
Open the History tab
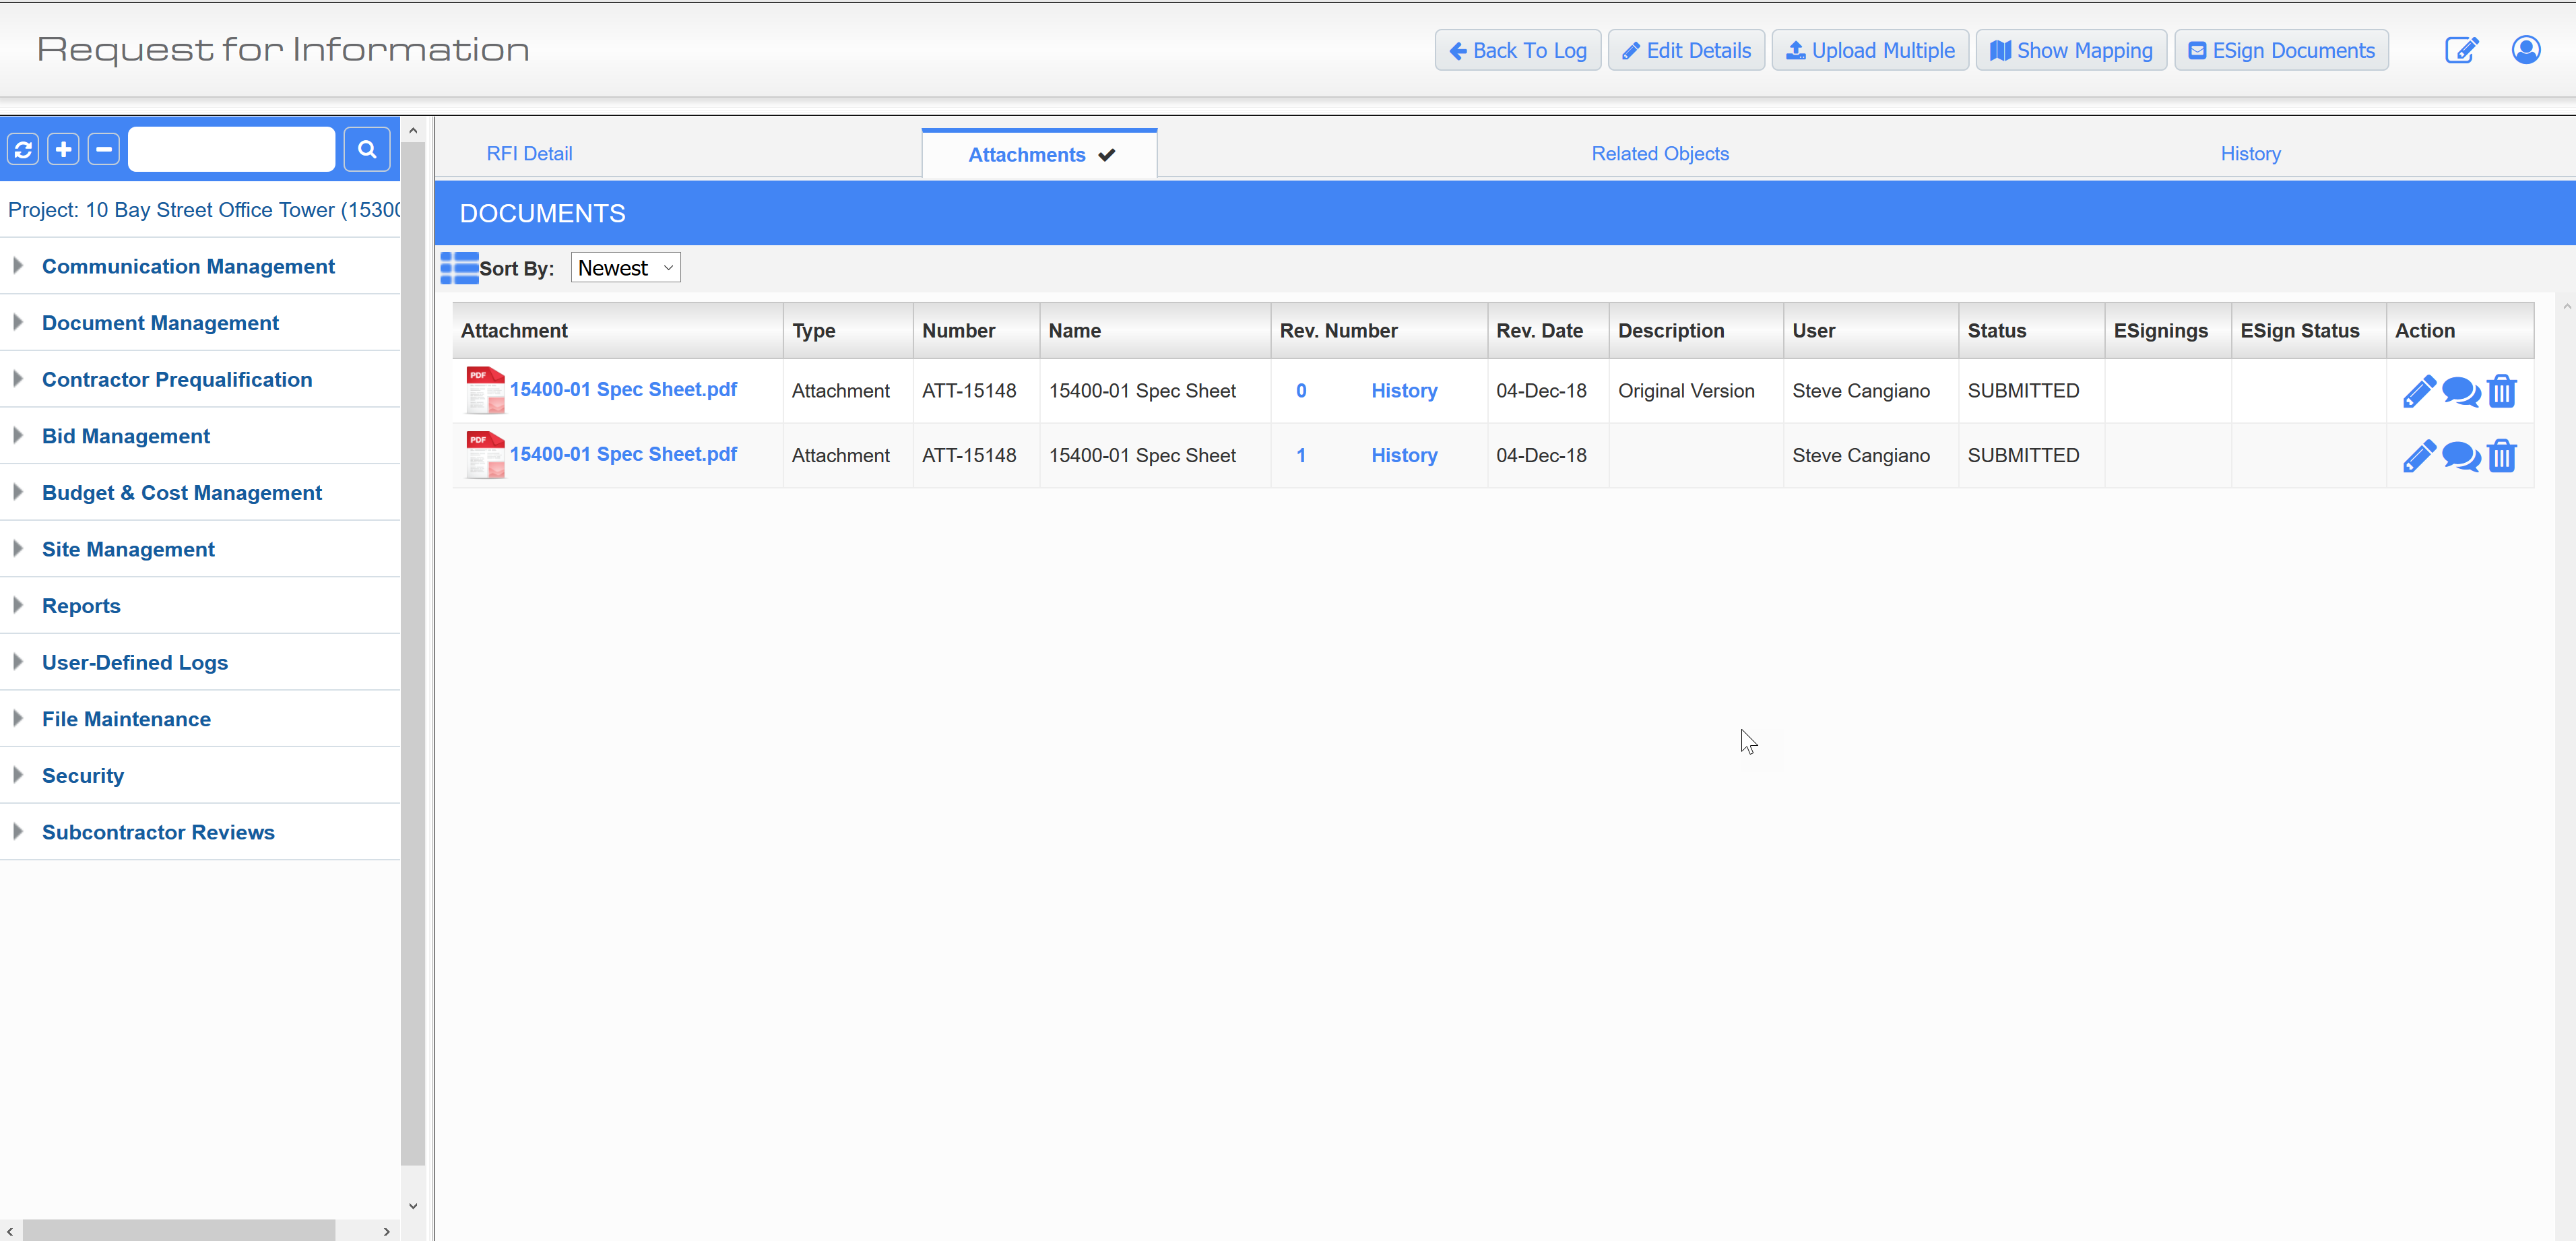[2250, 154]
